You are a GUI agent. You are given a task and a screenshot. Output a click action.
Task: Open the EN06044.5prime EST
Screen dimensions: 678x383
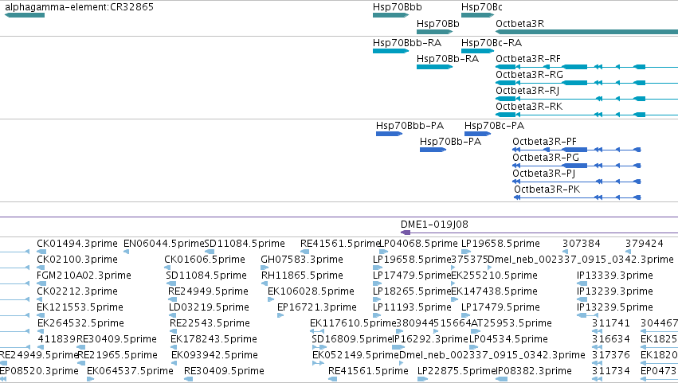pos(126,252)
